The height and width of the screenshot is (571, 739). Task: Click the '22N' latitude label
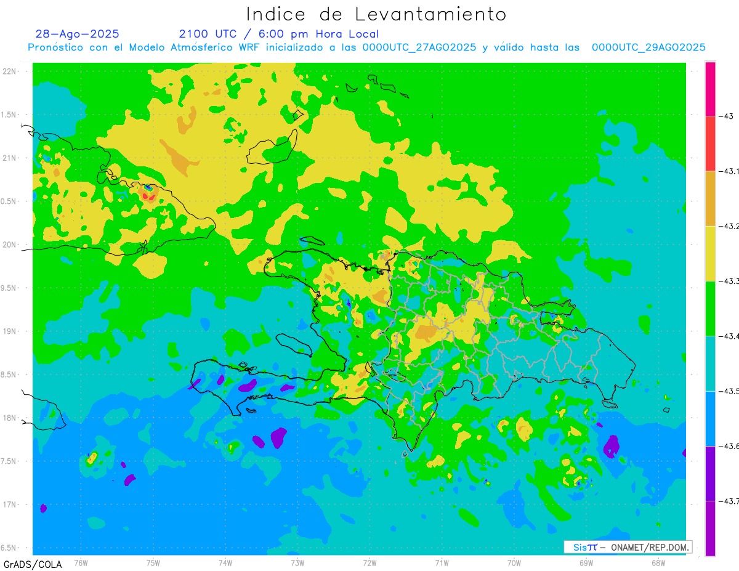[x=9, y=71]
